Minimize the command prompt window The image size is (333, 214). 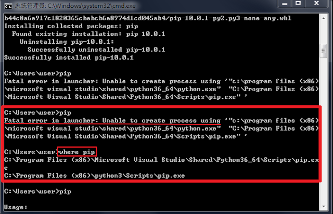285,4
